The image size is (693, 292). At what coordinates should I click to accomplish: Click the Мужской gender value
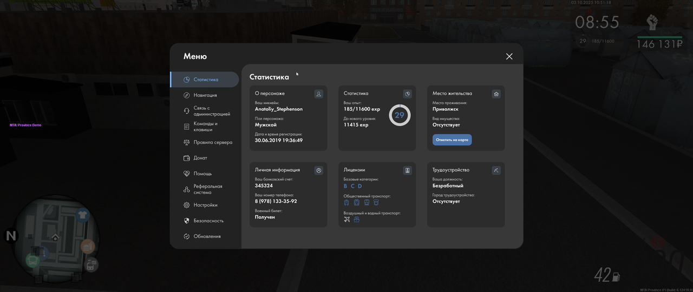pos(266,125)
